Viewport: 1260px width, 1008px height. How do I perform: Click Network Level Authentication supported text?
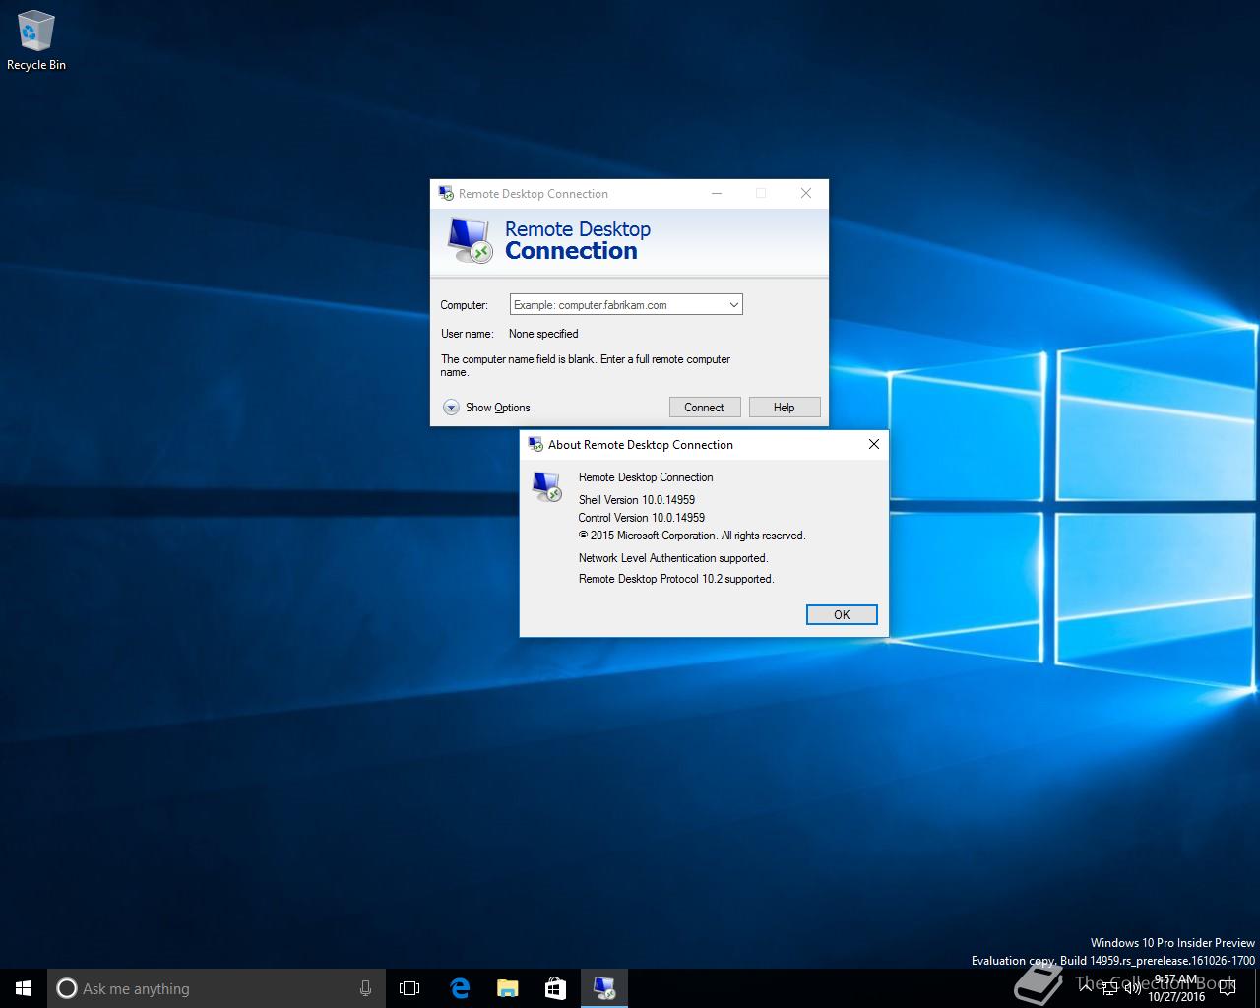(x=673, y=557)
